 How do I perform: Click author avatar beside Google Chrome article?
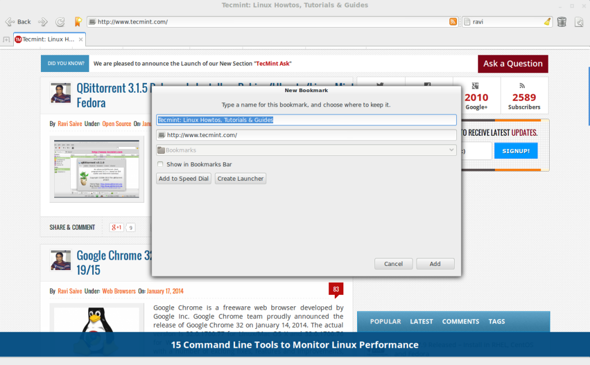[x=60, y=260]
